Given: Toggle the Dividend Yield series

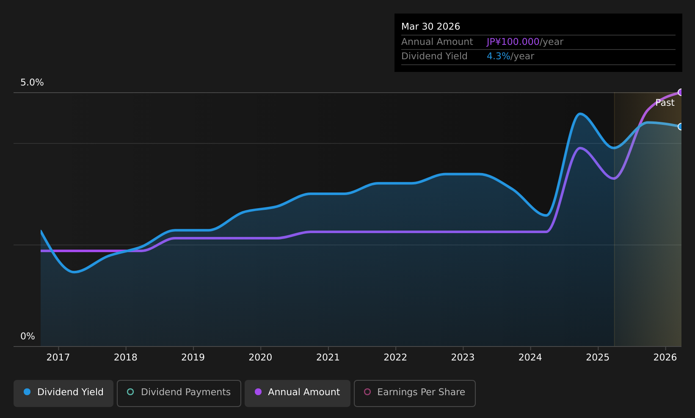Looking at the screenshot, I should (63, 393).
